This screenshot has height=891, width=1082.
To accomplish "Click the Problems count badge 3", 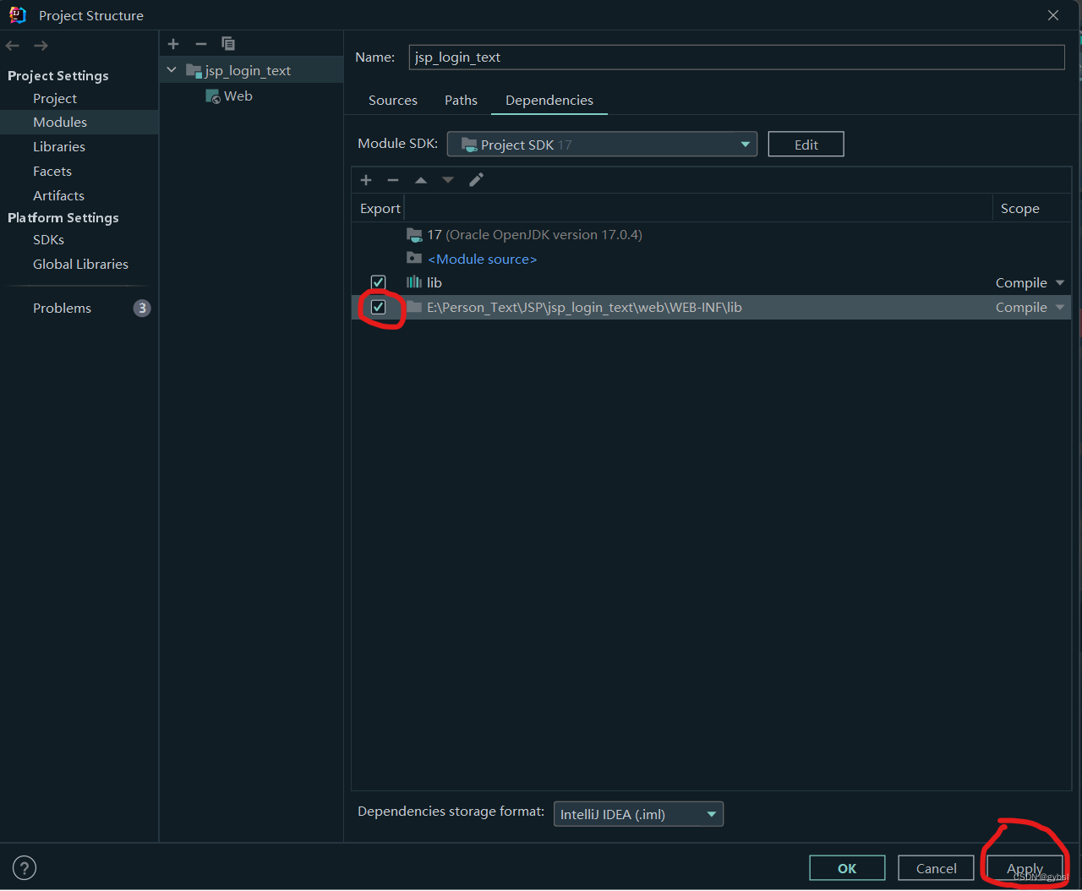I will (x=142, y=309).
